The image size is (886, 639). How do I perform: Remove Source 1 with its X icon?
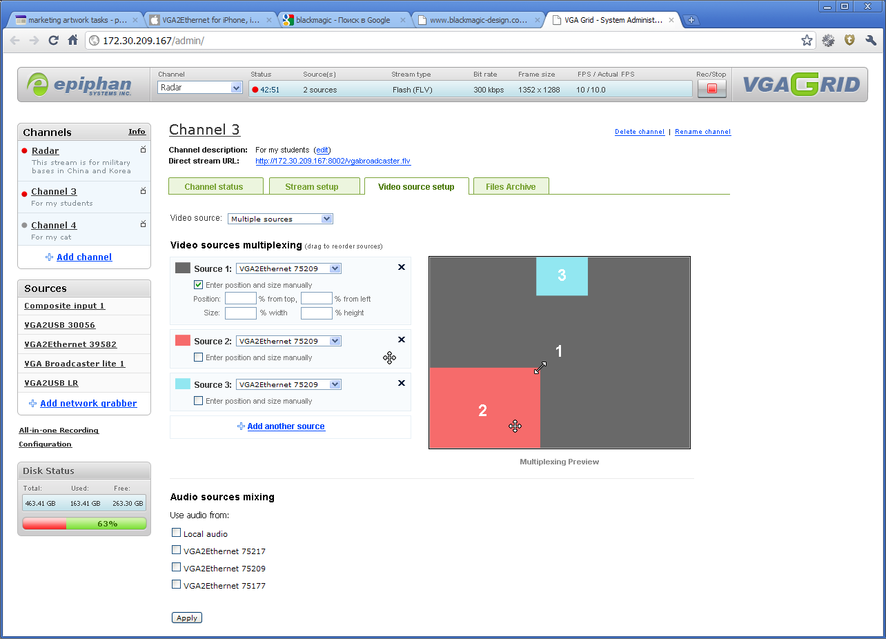pyautogui.click(x=402, y=267)
